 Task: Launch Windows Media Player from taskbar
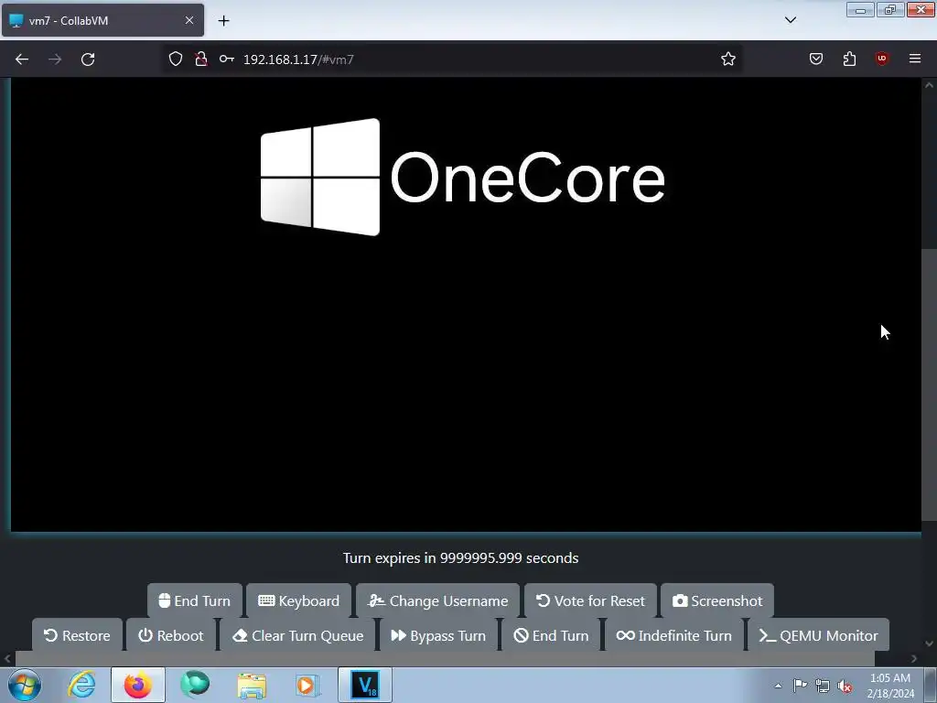307,685
